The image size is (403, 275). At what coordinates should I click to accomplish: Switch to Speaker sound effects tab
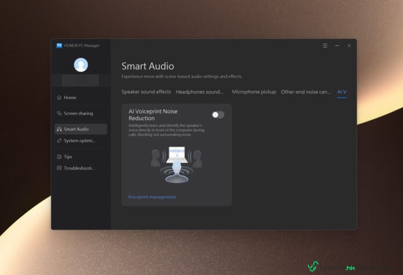click(146, 92)
